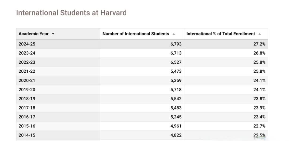Sort by Number of International Students header
The width and height of the screenshot is (289, 141).
(x=136, y=34)
